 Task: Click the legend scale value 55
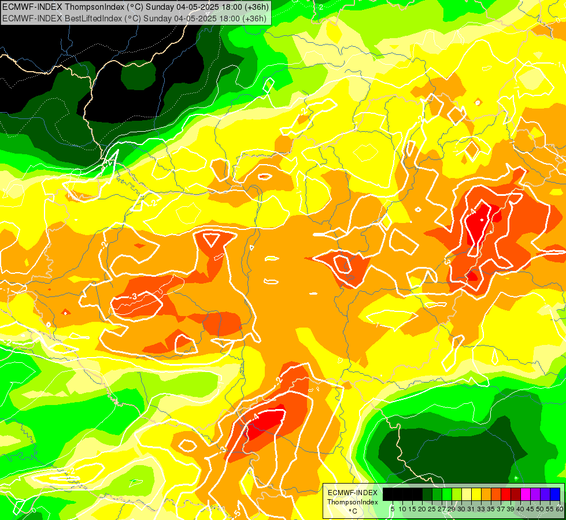(550, 509)
